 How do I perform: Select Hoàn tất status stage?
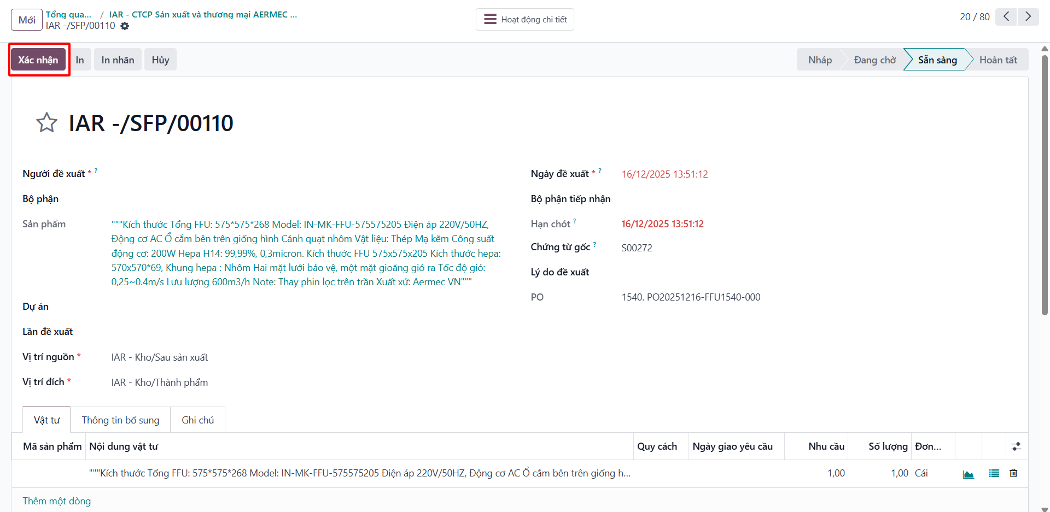(x=998, y=60)
